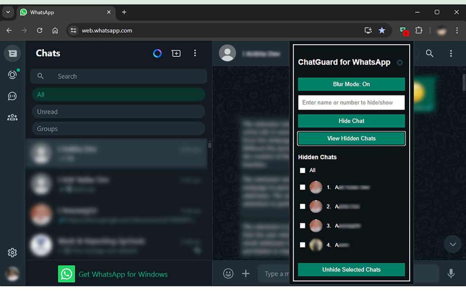Select the WhatsApp browser tab
The height and width of the screenshot is (291, 466).
tap(66, 12)
